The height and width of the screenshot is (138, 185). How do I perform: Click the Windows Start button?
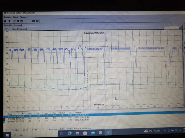6,134
